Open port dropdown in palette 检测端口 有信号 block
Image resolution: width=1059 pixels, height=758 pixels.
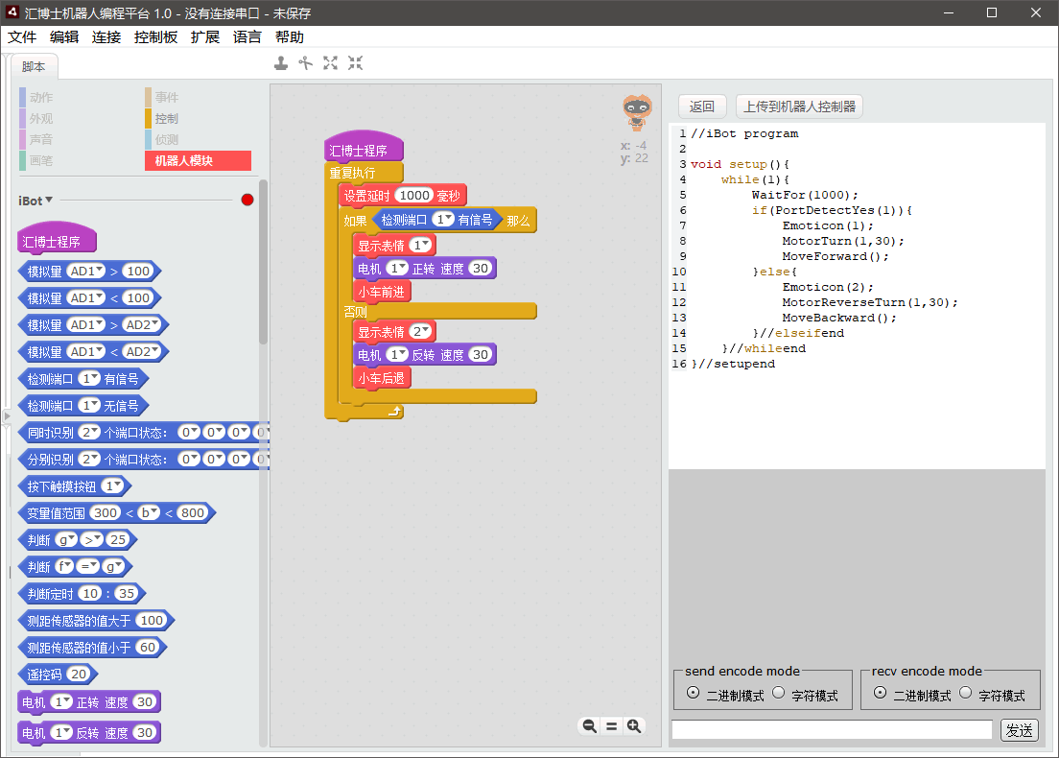(x=90, y=379)
